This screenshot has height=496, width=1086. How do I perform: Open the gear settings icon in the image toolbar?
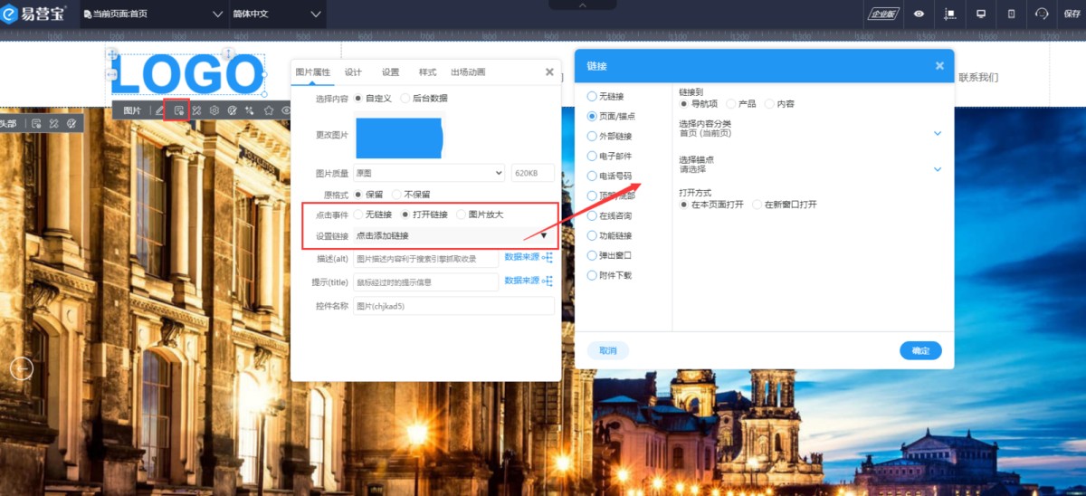[x=214, y=110]
